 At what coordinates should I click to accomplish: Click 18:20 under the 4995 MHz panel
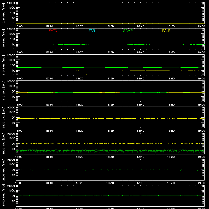[80, 157]
